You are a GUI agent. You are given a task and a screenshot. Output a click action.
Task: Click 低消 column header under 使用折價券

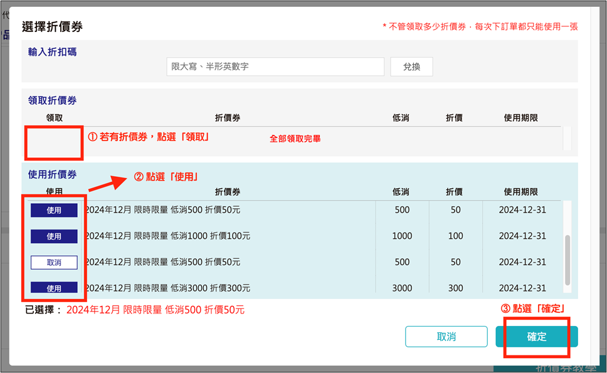pos(401,192)
